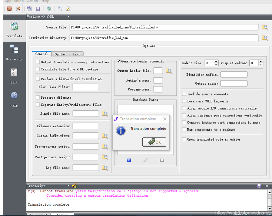The height and width of the screenshot is (216, 272).
Task: Switch to the General options tab
Action: pos(42,54)
